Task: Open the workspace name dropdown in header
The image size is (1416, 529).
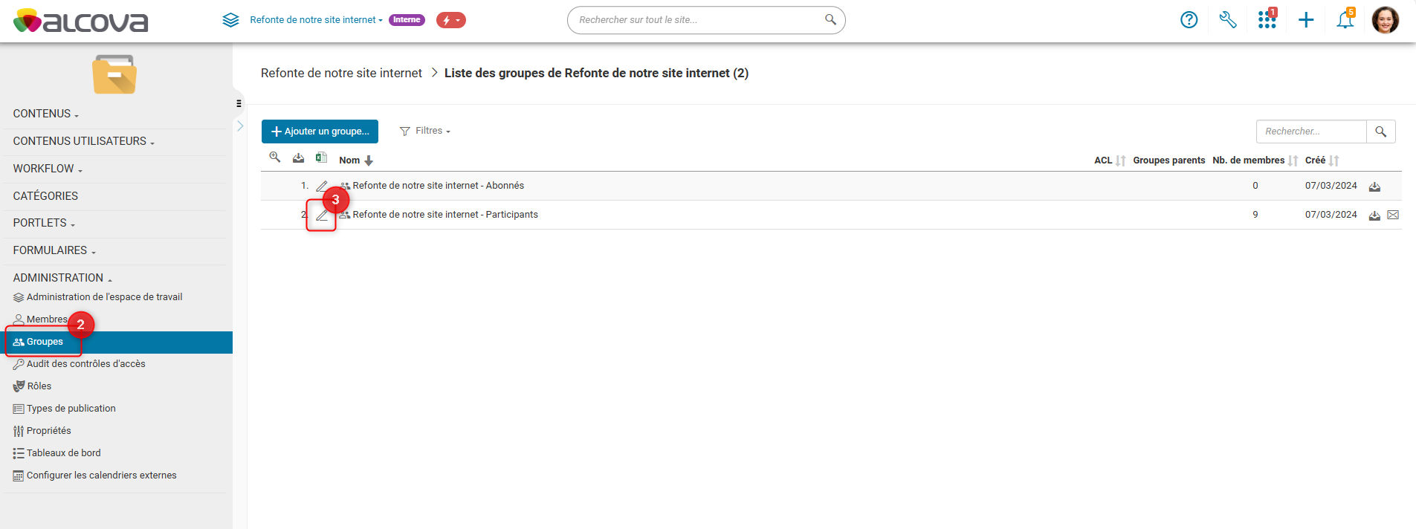Action: click(x=316, y=20)
